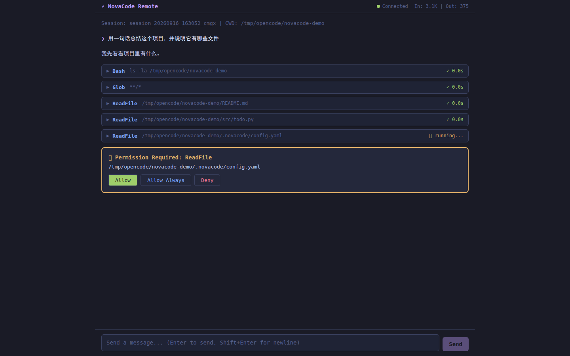Click the session_20260916_163052_cmgx session ID

(173, 23)
